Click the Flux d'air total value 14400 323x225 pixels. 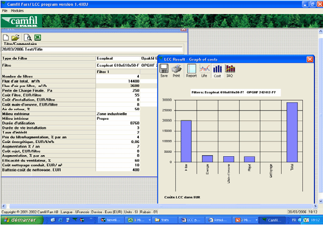pyautogui.click(x=118, y=81)
